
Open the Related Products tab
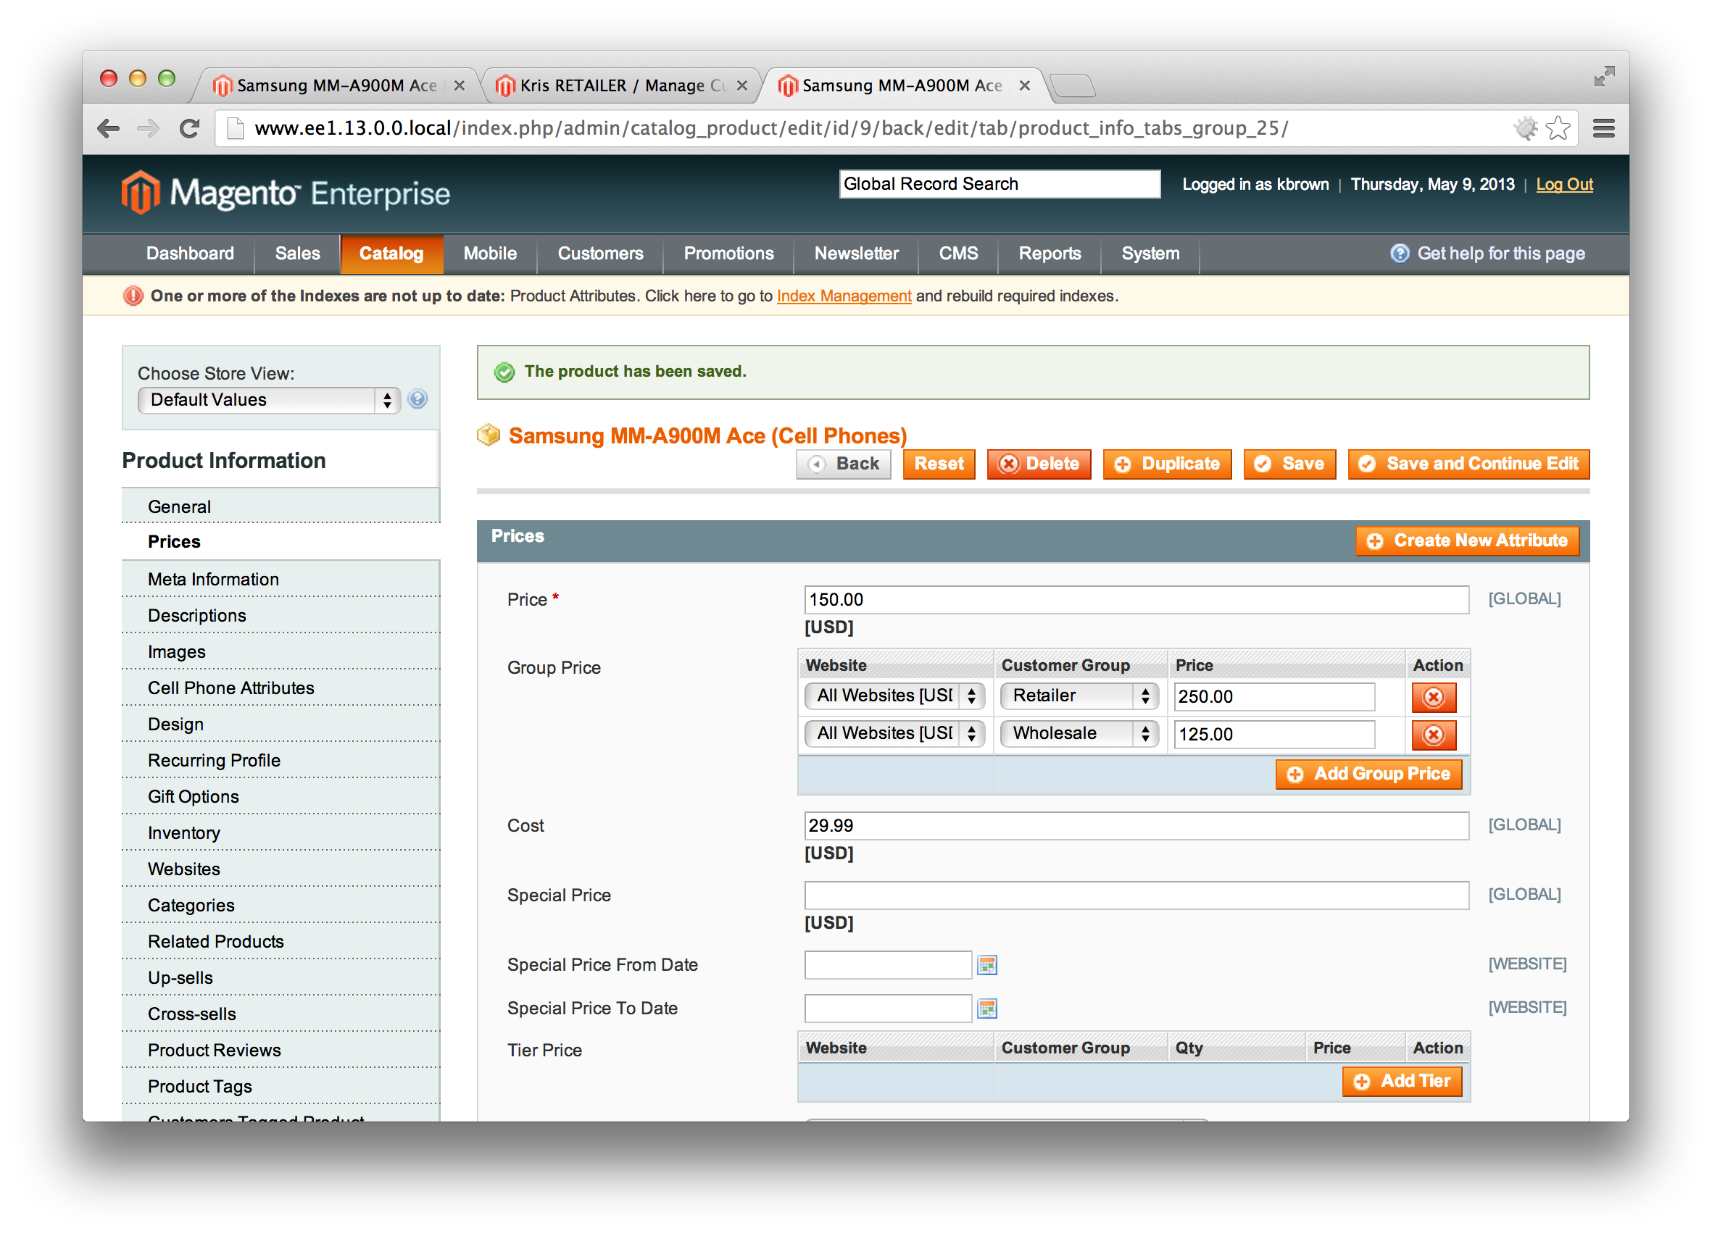coord(281,941)
